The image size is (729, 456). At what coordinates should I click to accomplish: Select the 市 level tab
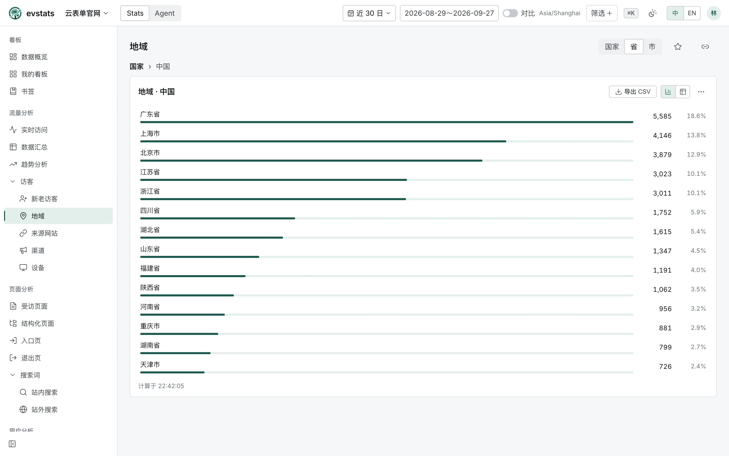pos(652,47)
